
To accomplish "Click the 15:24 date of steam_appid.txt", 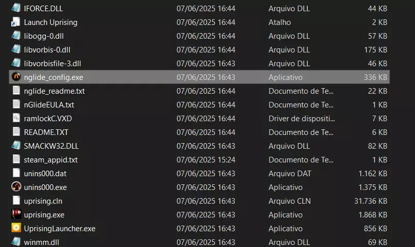I will click(206, 159).
